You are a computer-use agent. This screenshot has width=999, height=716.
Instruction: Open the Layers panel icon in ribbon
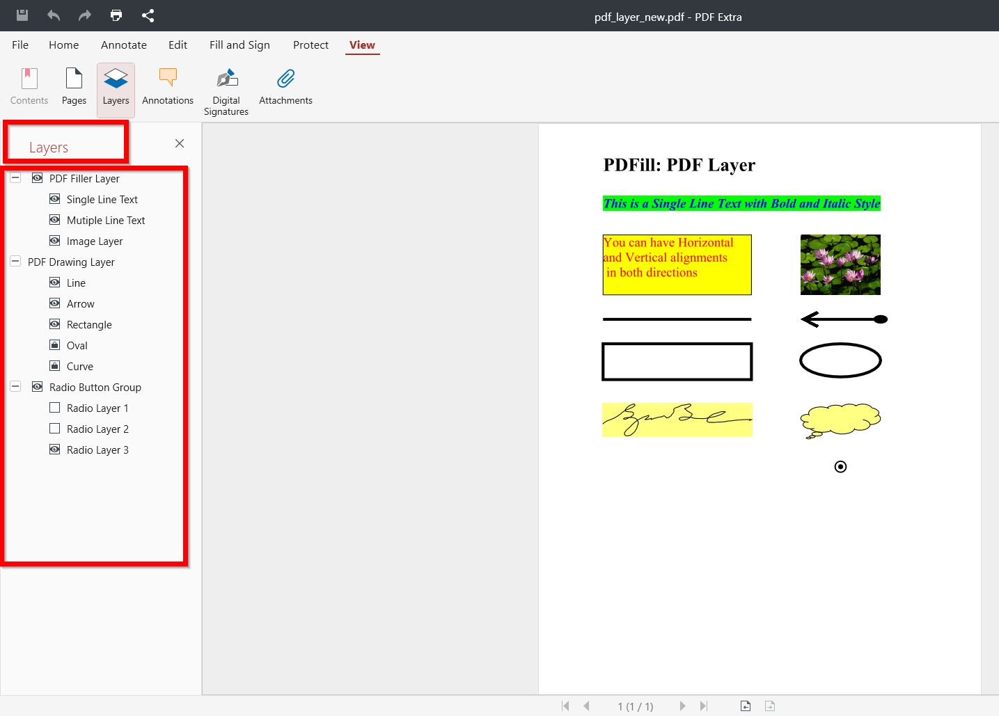pos(115,87)
